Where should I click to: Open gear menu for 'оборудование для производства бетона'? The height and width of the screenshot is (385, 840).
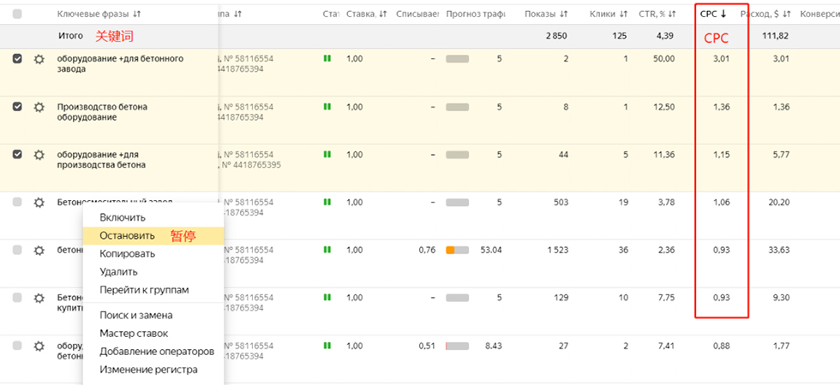tap(39, 155)
